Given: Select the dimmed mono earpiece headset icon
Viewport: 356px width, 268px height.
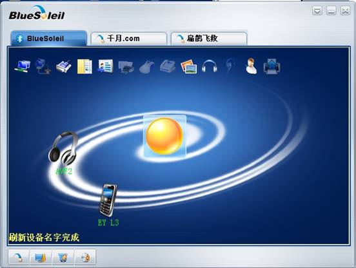Looking at the screenshot, I should (x=230, y=66).
